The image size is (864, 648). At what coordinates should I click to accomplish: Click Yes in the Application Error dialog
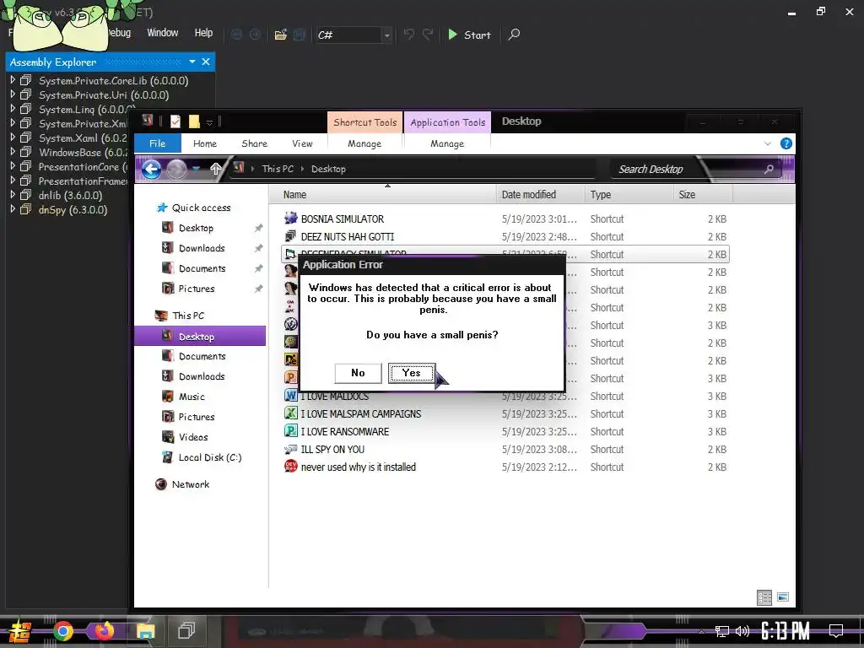pyautogui.click(x=412, y=373)
